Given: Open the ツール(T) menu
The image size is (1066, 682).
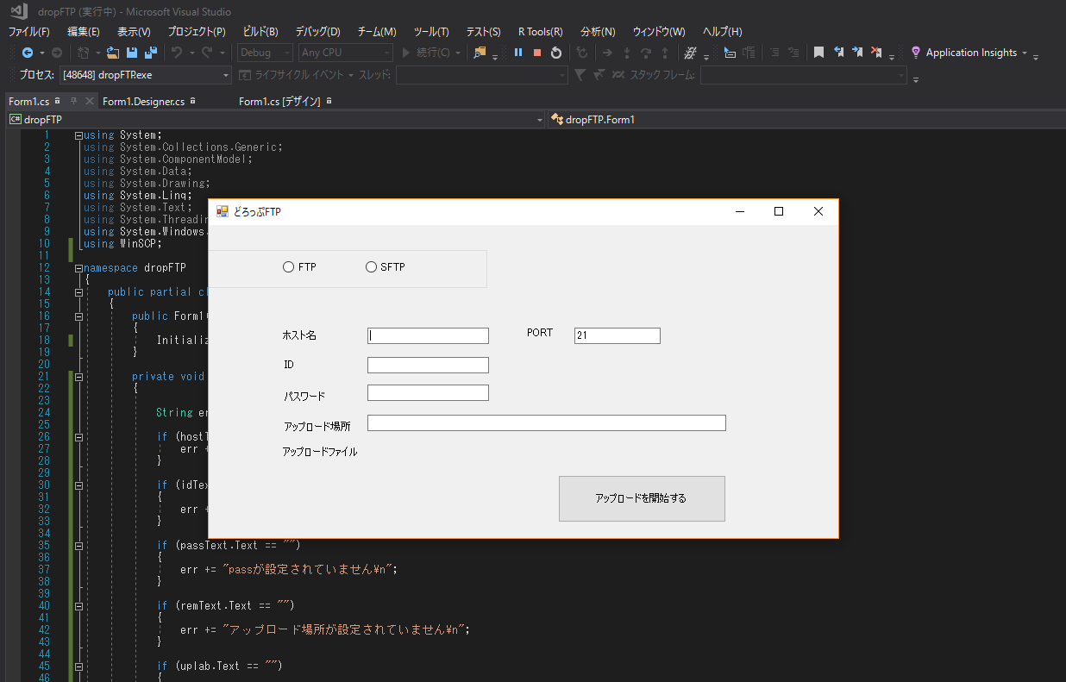Looking at the screenshot, I should [431, 32].
